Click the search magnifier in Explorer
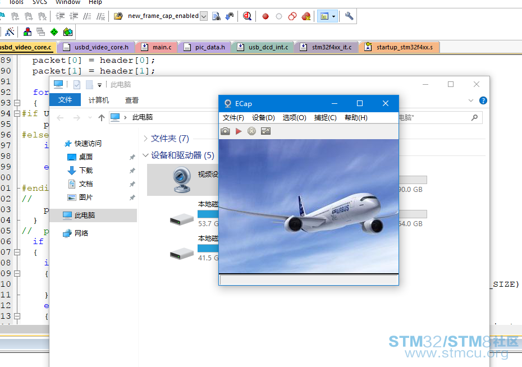Viewport: 522px width, 367px height. coord(474,118)
